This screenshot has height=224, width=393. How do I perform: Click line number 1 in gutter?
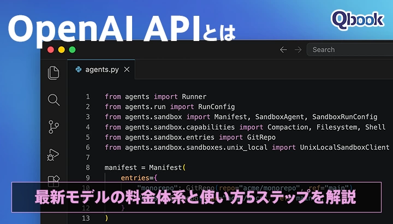click(87, 97)
